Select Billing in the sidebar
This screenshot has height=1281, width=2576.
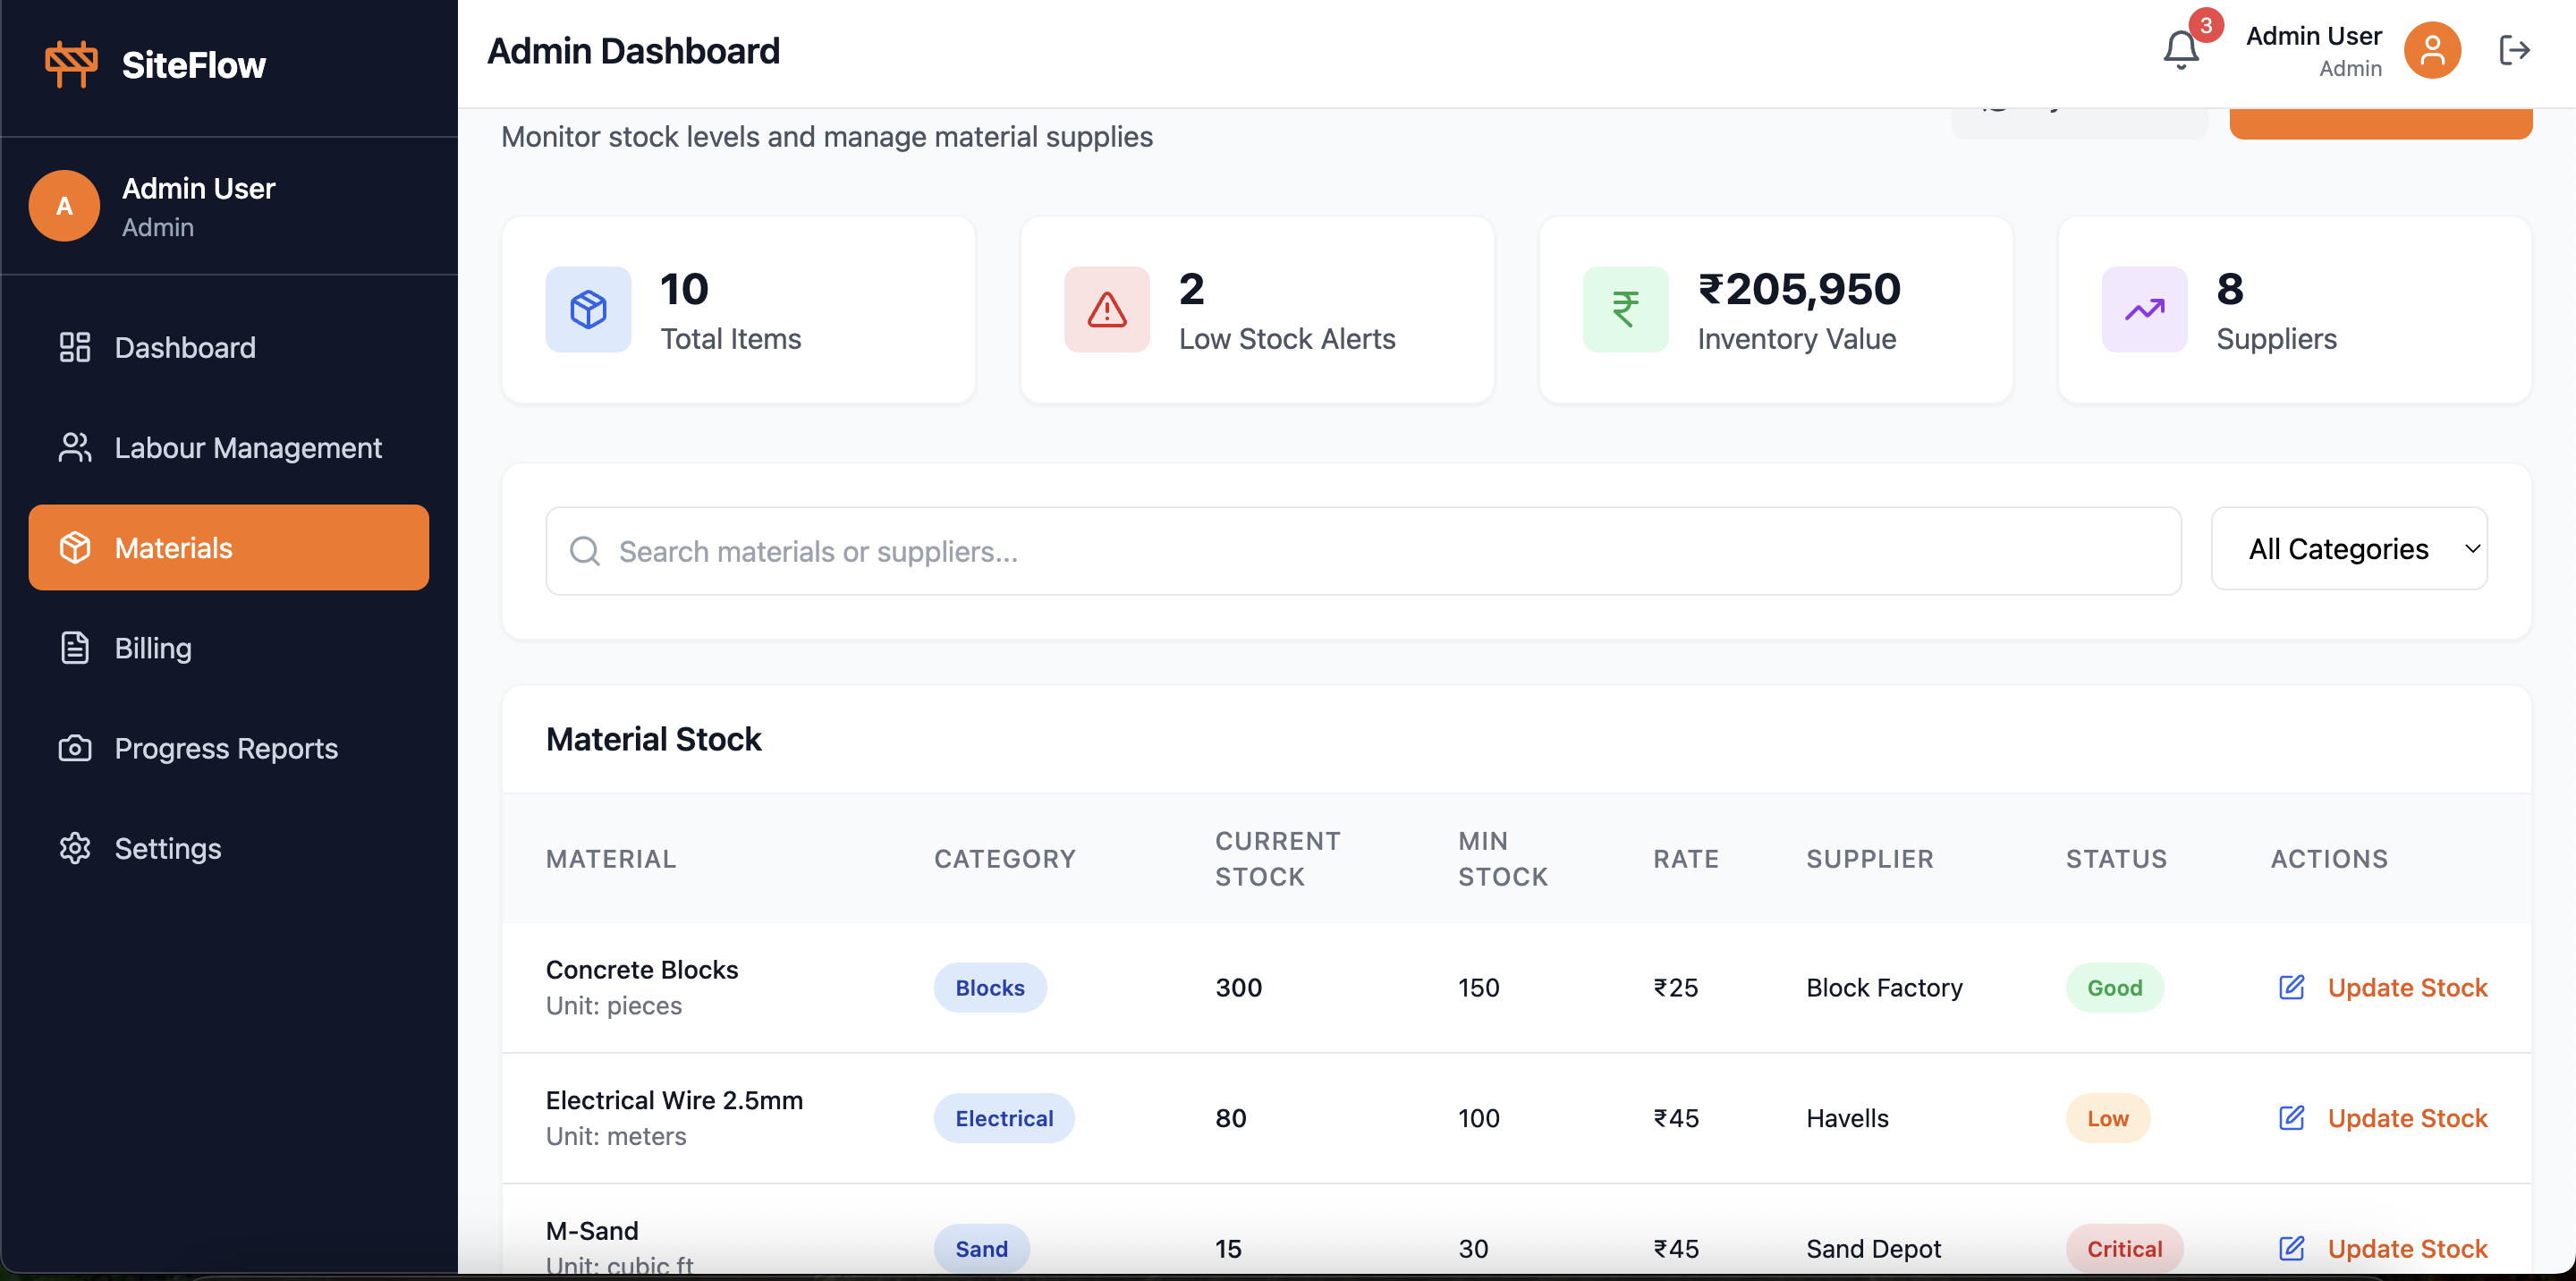(153, 648)
